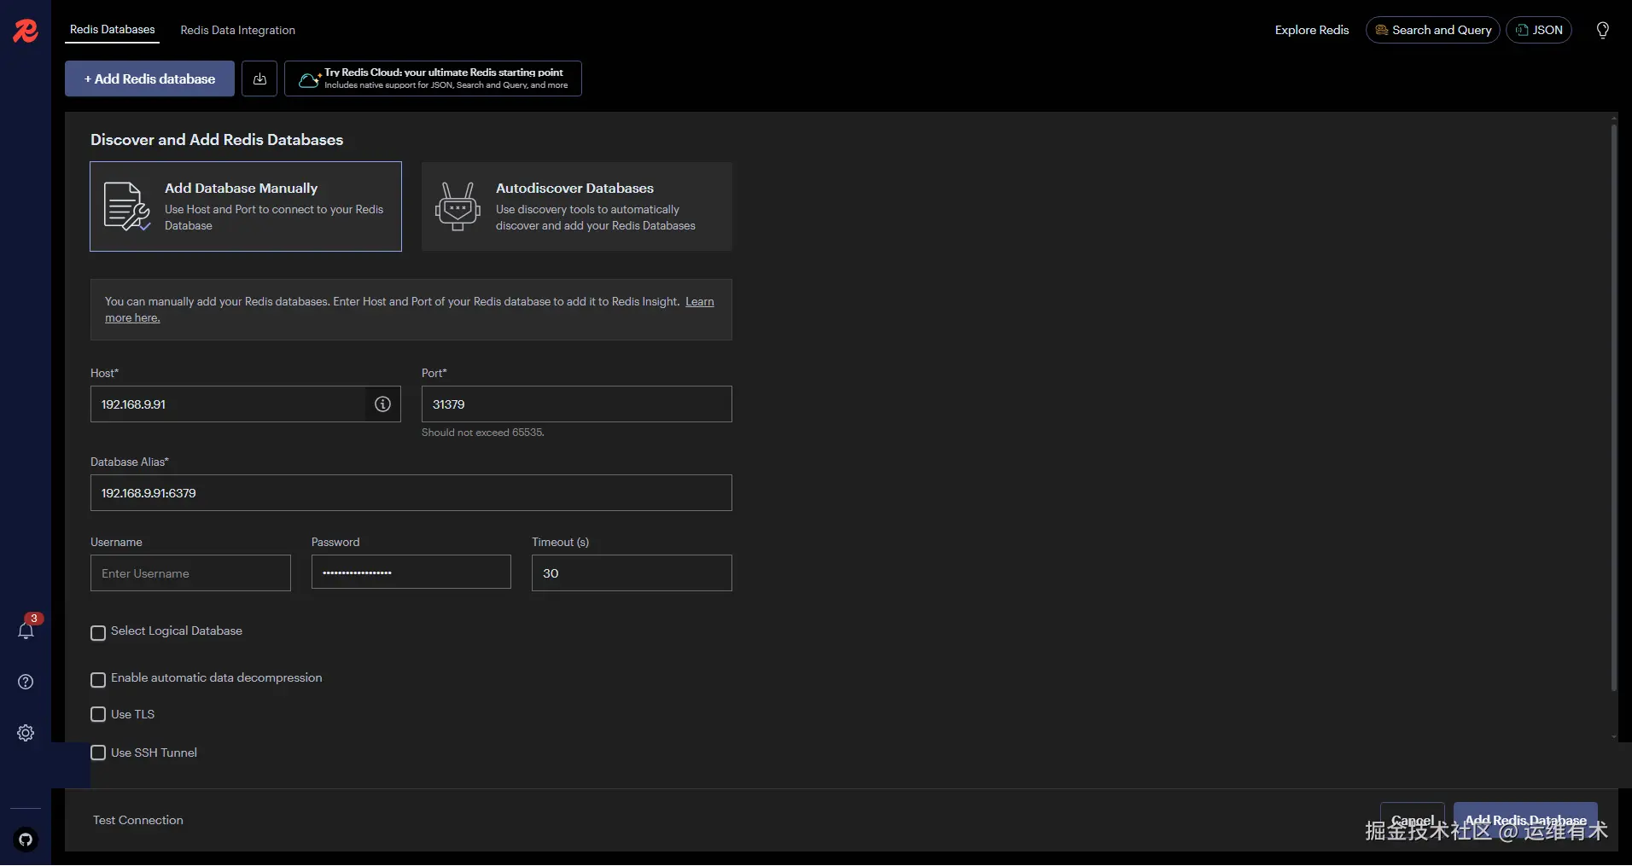Click the Redis logo icon
Screen dimensions: 1632x866
point(26,31)
